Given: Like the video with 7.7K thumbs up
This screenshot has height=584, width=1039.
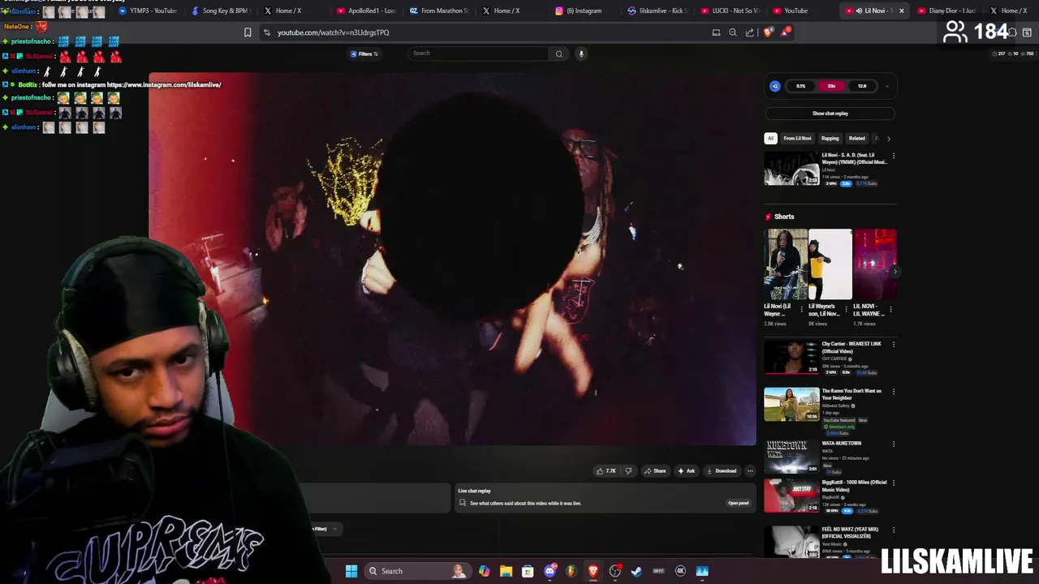Looking at the screenshot, I should tap(606, 470).
